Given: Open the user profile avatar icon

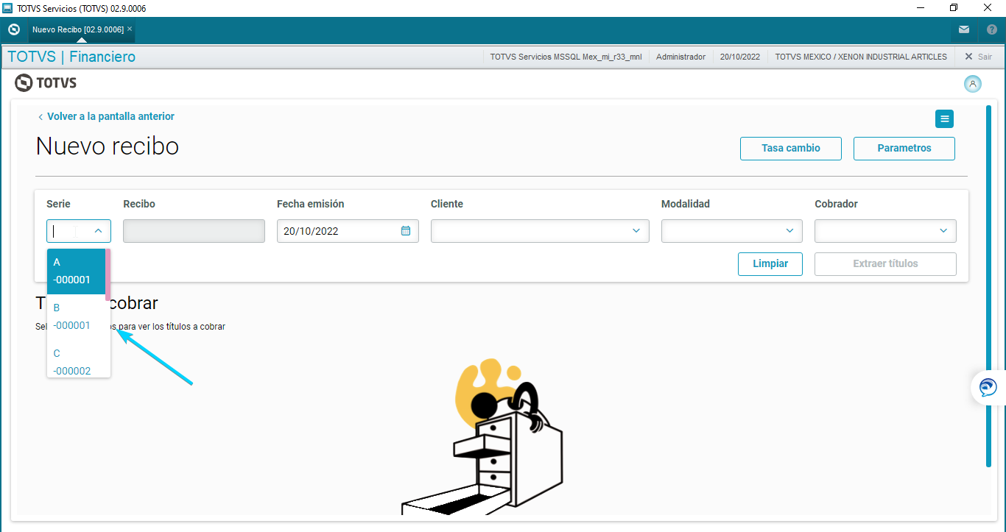Looking at the screenshot, I should tap(973, 84).
